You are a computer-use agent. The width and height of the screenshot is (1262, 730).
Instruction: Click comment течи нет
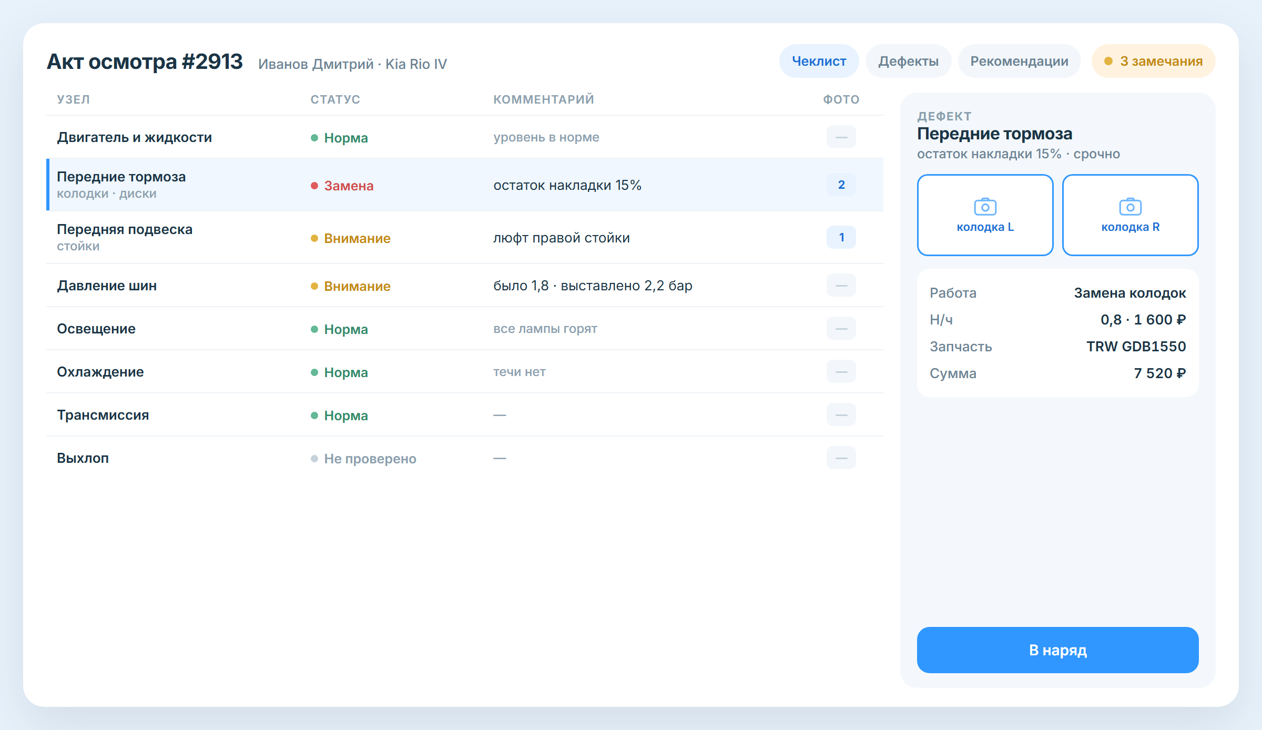pyautogui.click(x=520, y=372)
